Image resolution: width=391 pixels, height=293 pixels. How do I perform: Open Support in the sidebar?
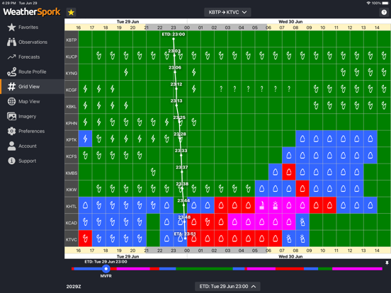[x=32, y=161]
